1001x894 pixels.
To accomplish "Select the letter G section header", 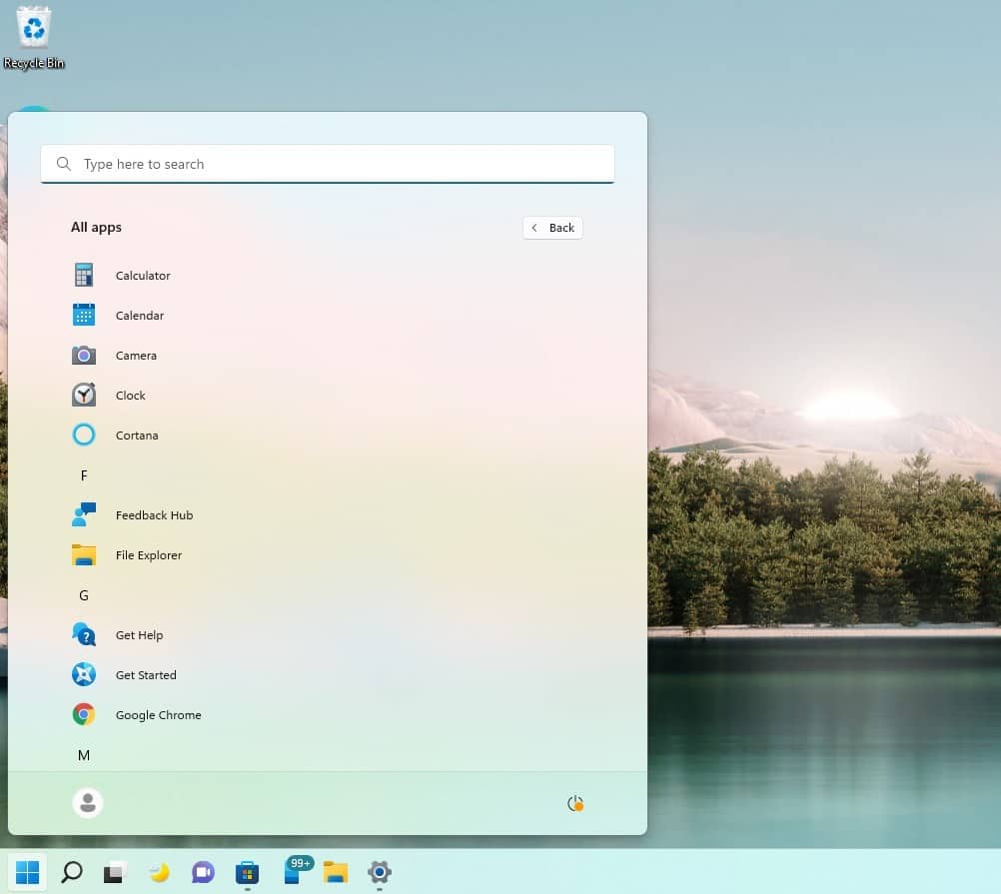I will click(x=84, y=595).
